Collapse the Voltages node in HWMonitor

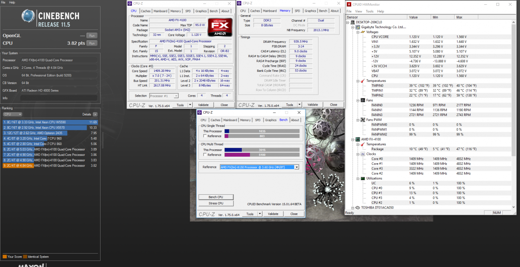pyautogui.click(x=358, y=32)
